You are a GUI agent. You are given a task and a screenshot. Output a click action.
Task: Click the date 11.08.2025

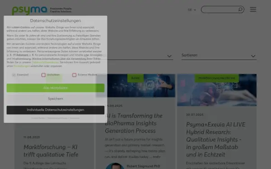click(x=32, y=137)
